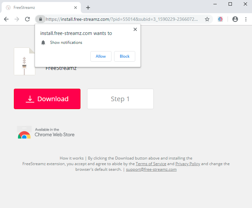Reload the page with refresh icon
Image resolution: width=252 pixels, height=208 pixels.
point(27,19)
